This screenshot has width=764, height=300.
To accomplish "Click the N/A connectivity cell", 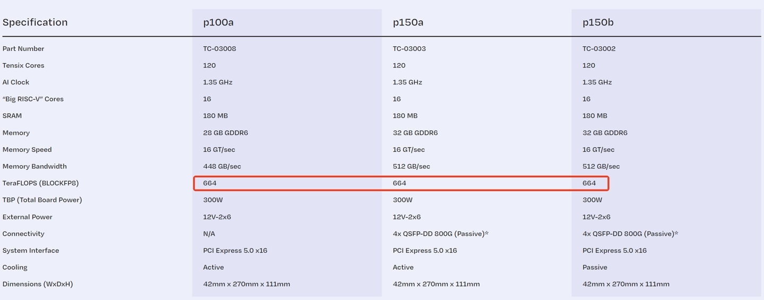I will click(x=209, y=234).
